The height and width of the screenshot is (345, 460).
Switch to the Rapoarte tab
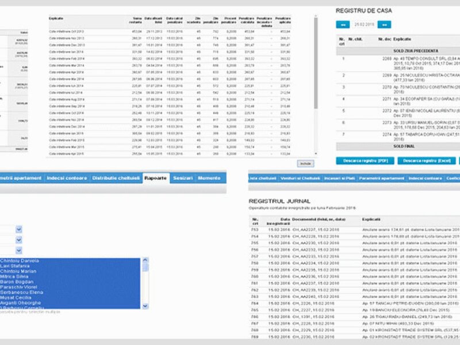pyautogui.click(x=155, y=178)
